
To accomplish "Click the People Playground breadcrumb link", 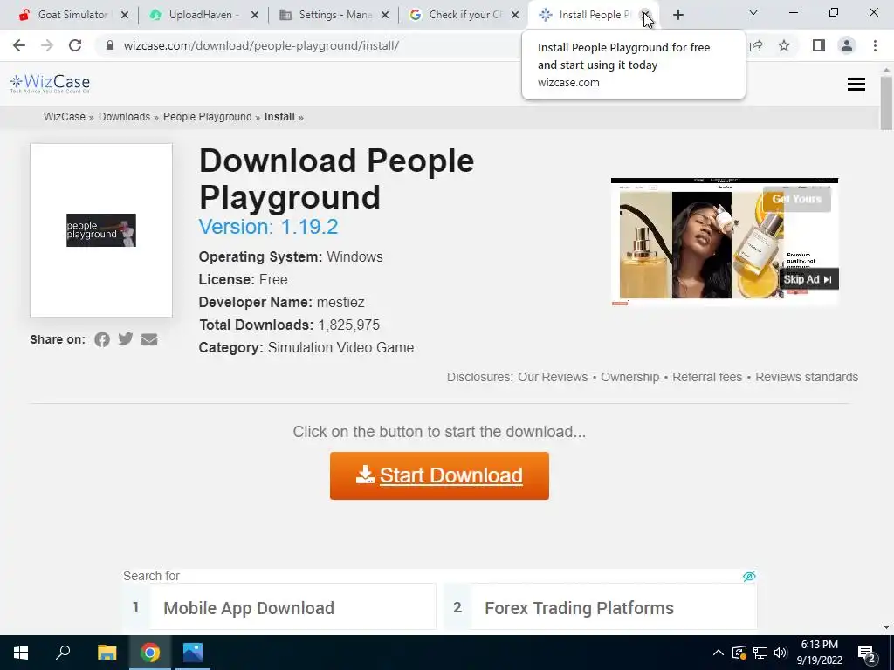I will 208,117.
